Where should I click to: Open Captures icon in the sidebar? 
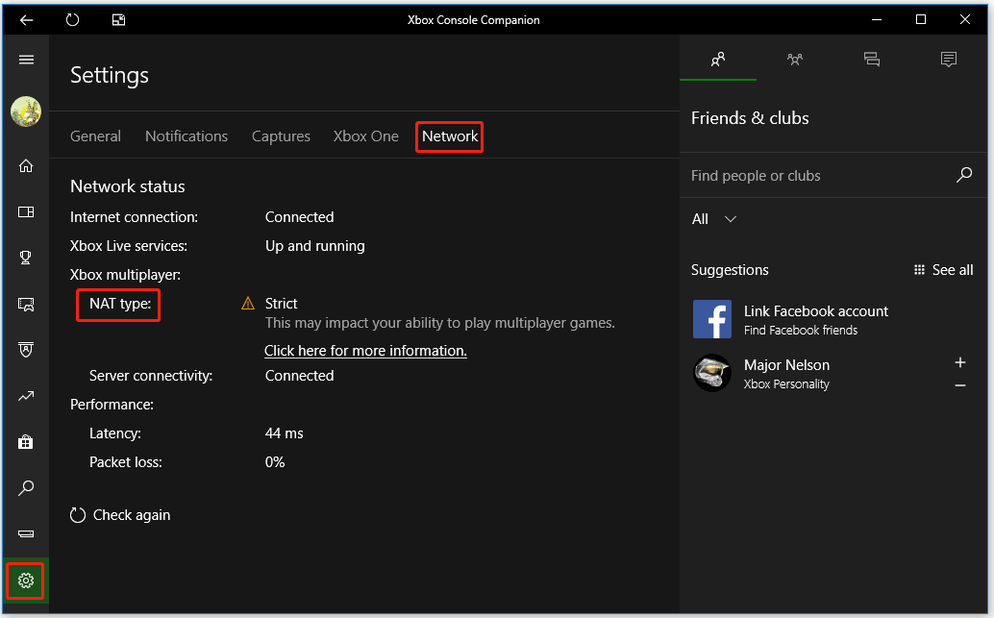pos(26,305)
